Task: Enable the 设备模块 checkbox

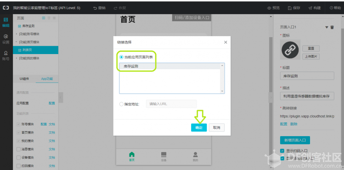Action: pyautogui.click(x=19, y=158)
